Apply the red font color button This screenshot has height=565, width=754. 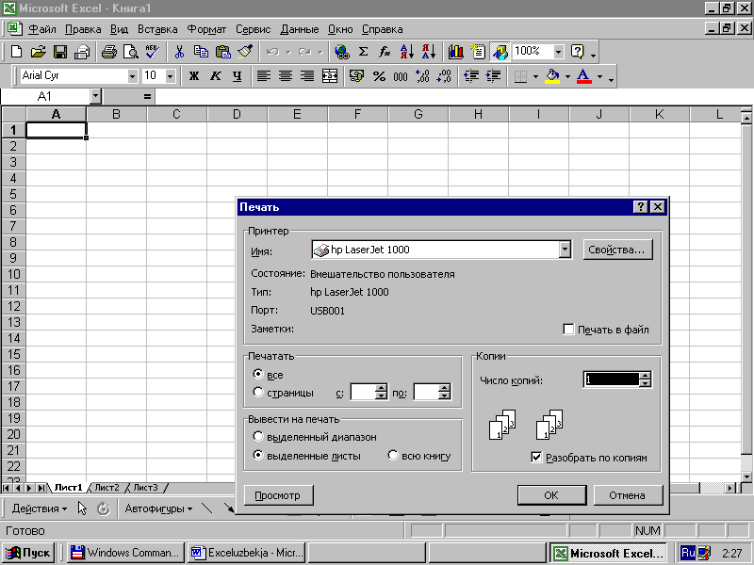pos(583,76)
